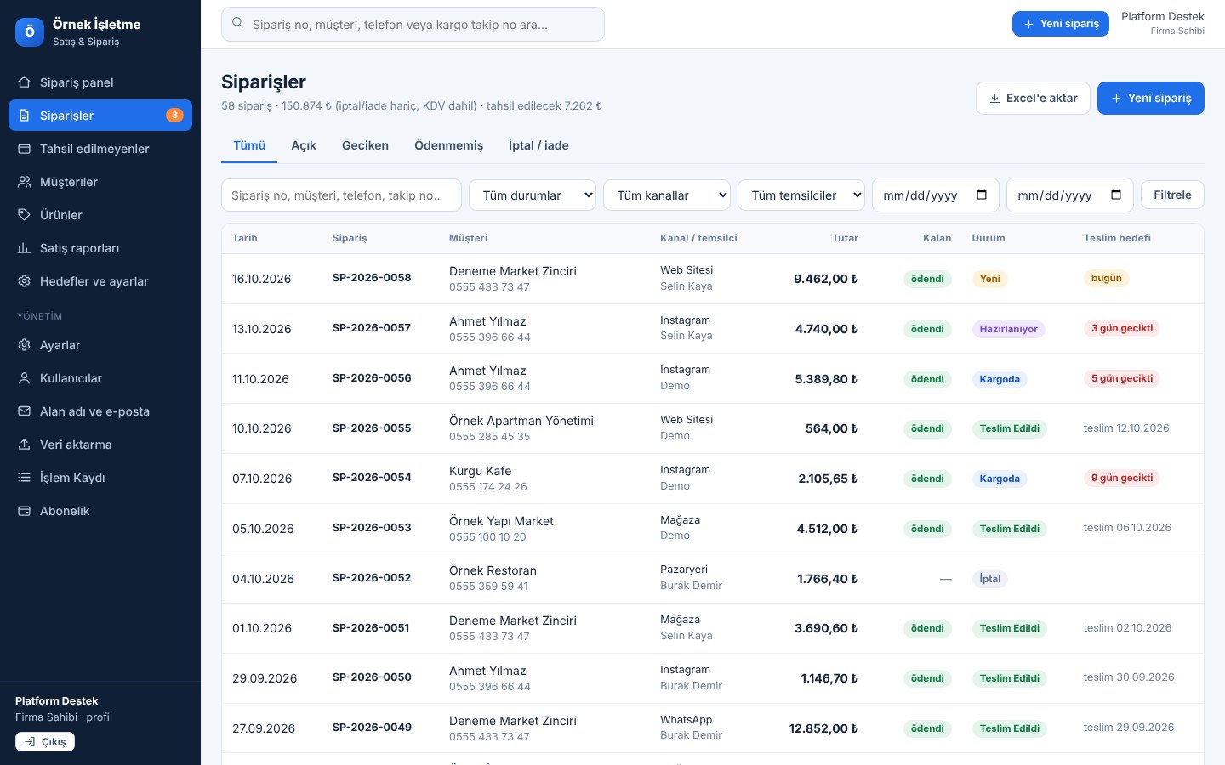The width and height of the screenshot is (1225, 765).
Task: Click the search magnifier icon in top bar
Action: click(x=238, y=24)
